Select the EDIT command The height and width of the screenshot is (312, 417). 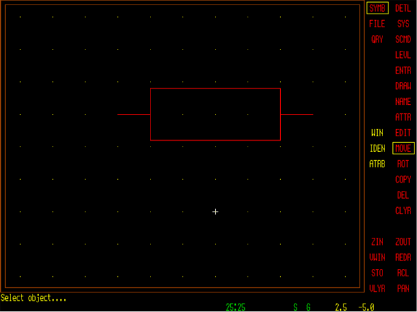point(403,133)
